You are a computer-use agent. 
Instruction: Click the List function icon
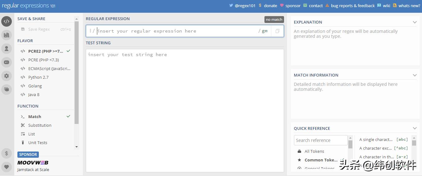23,134
